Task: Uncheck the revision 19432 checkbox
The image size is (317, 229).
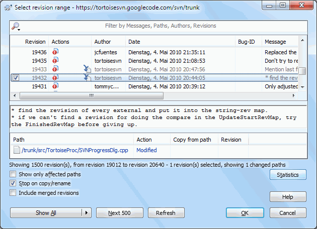Action: [x=16, y=78]
